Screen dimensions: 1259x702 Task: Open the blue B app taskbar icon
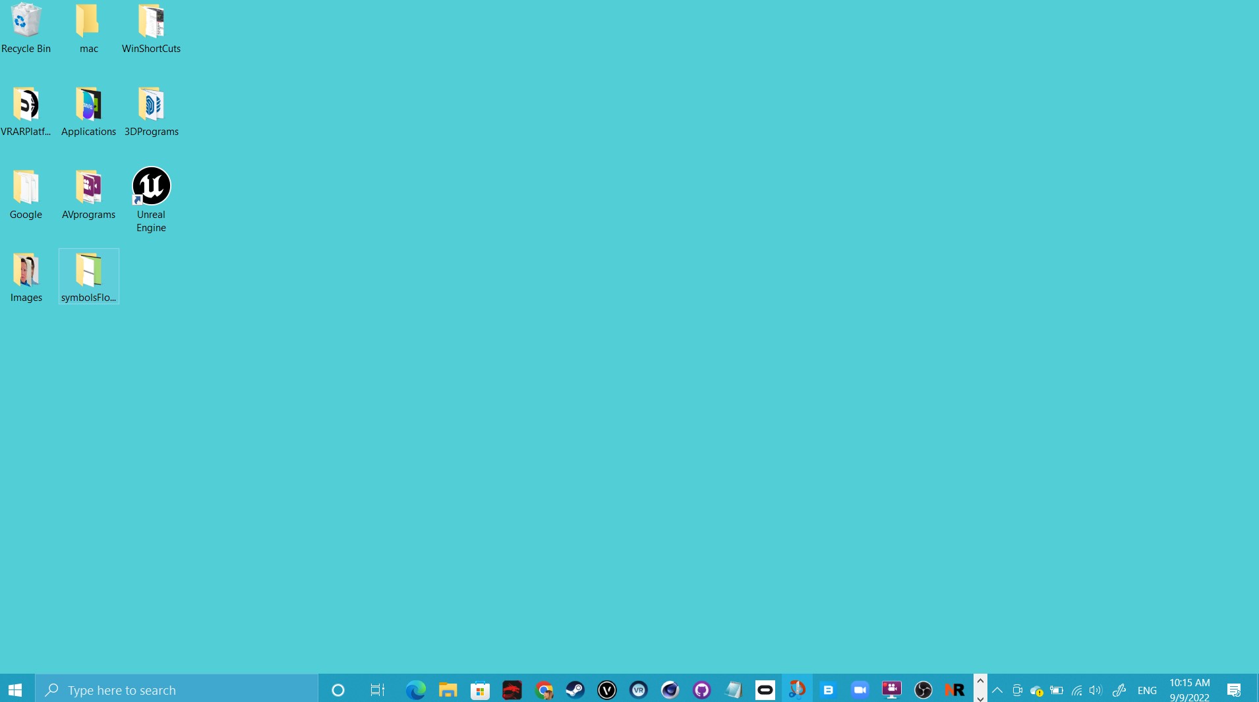click(x=829, y=689)
